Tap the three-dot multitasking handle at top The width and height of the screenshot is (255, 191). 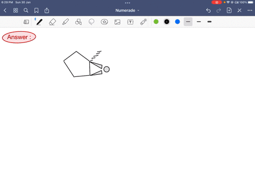click(127, 3)
